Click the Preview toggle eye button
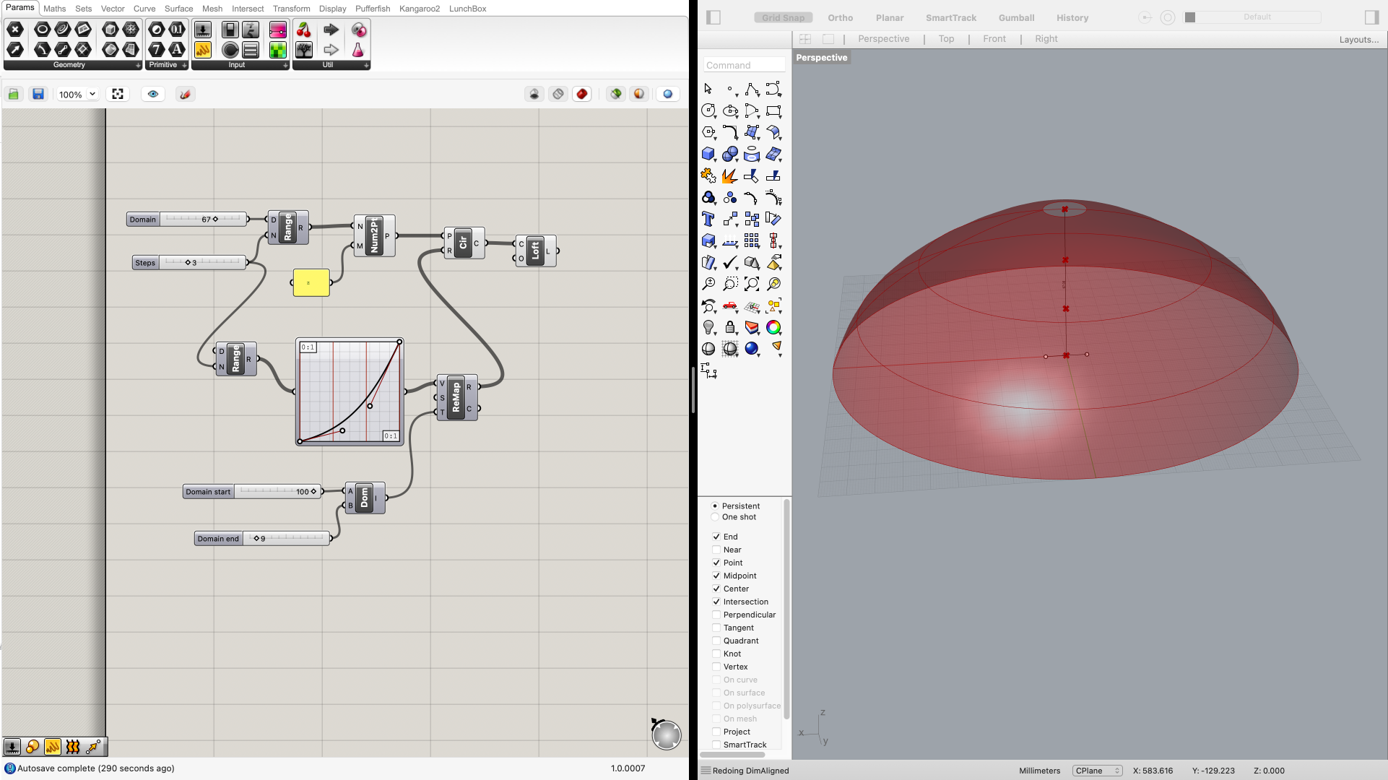This screenshot has width=1388, height=780. (x=152, y=92)
